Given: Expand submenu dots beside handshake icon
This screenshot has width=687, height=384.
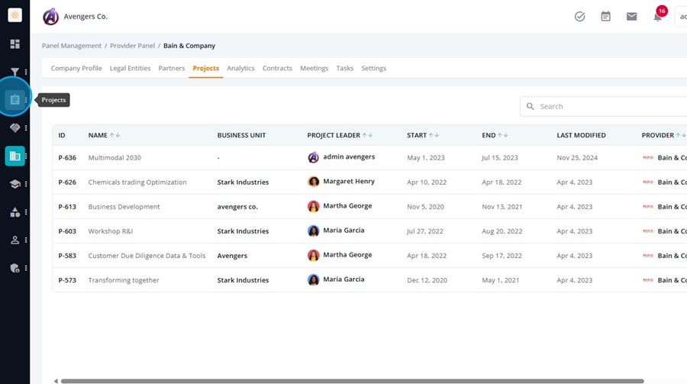Looking at the screenshot, I should [x=26, y=128].
